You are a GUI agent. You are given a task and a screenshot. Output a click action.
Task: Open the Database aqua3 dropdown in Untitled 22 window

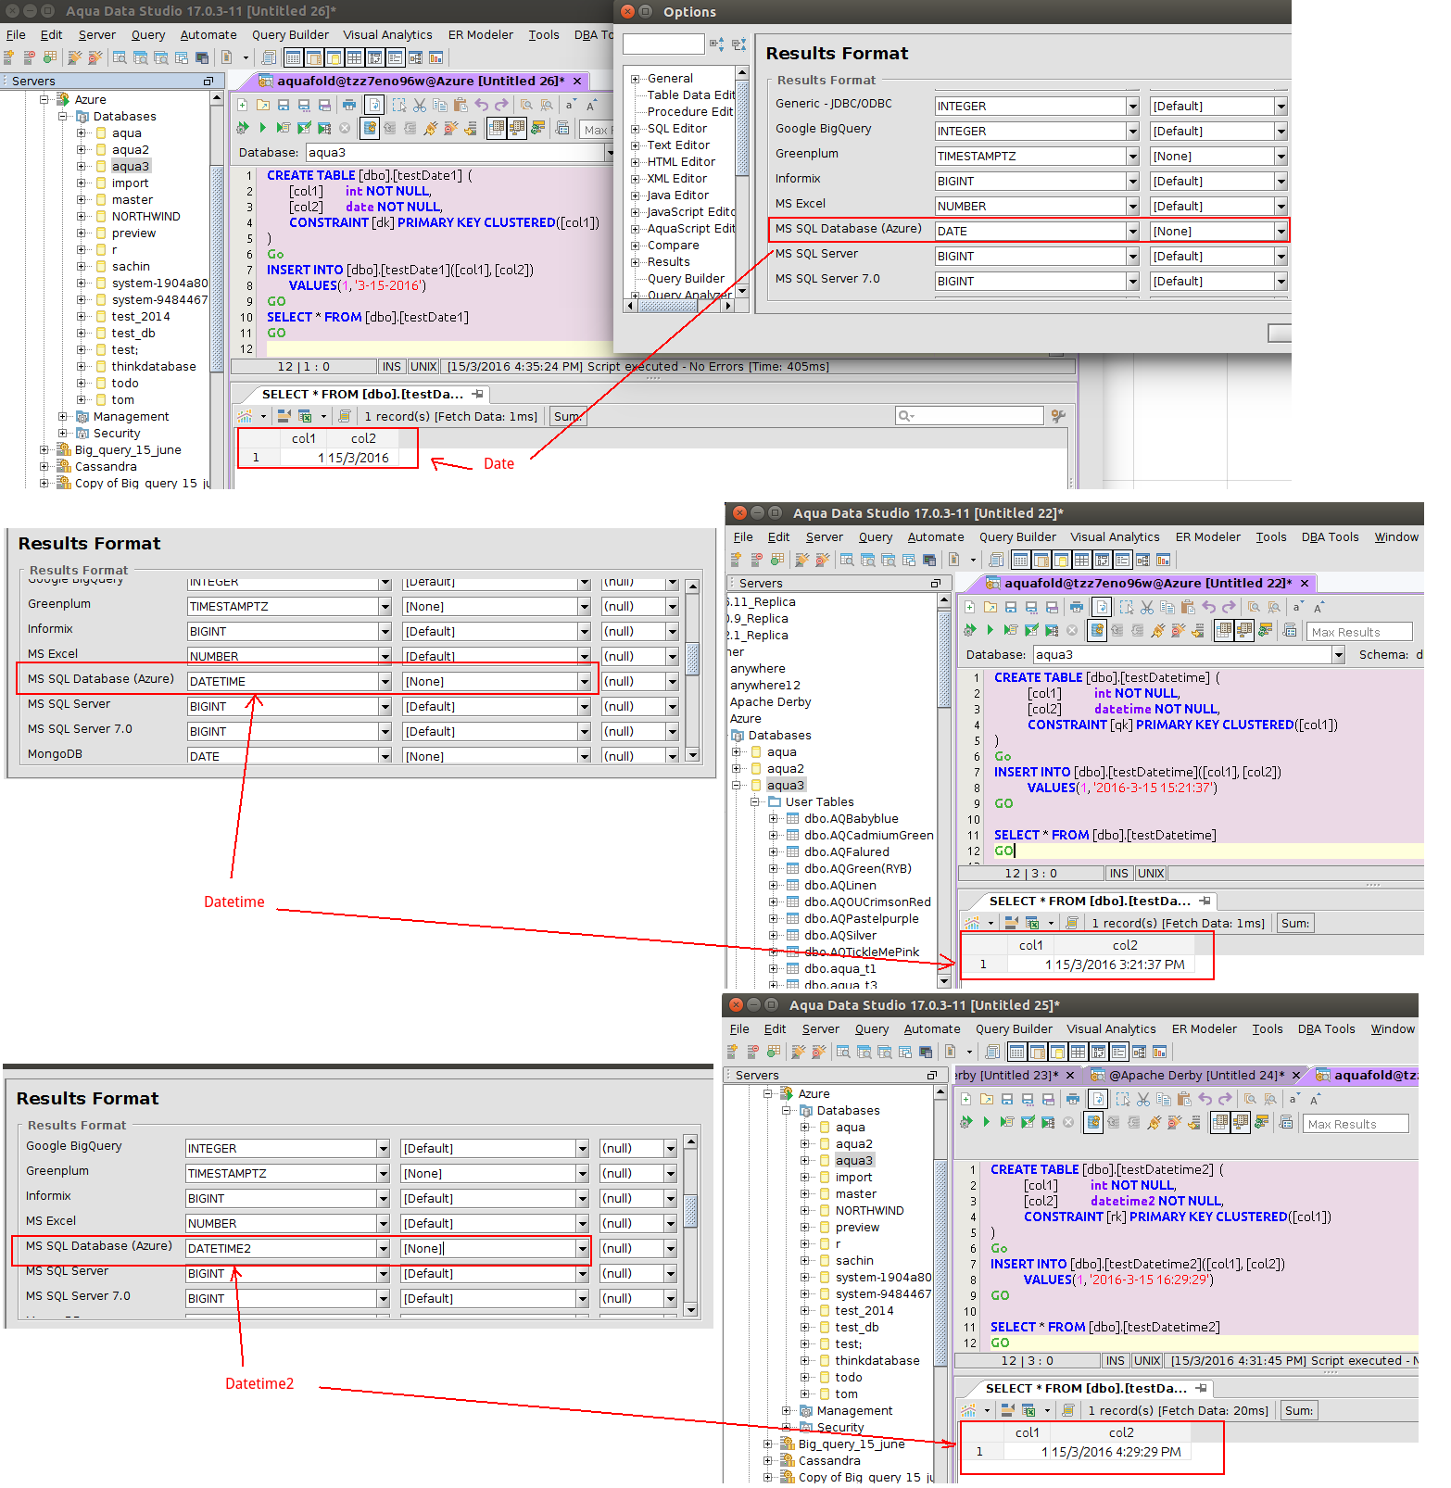(1338, 655)
